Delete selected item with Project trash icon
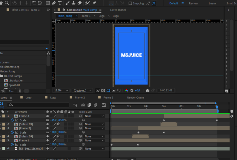 click(x=20, y=91)
